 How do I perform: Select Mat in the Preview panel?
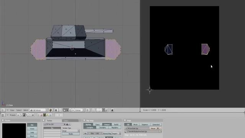[32, 125]
